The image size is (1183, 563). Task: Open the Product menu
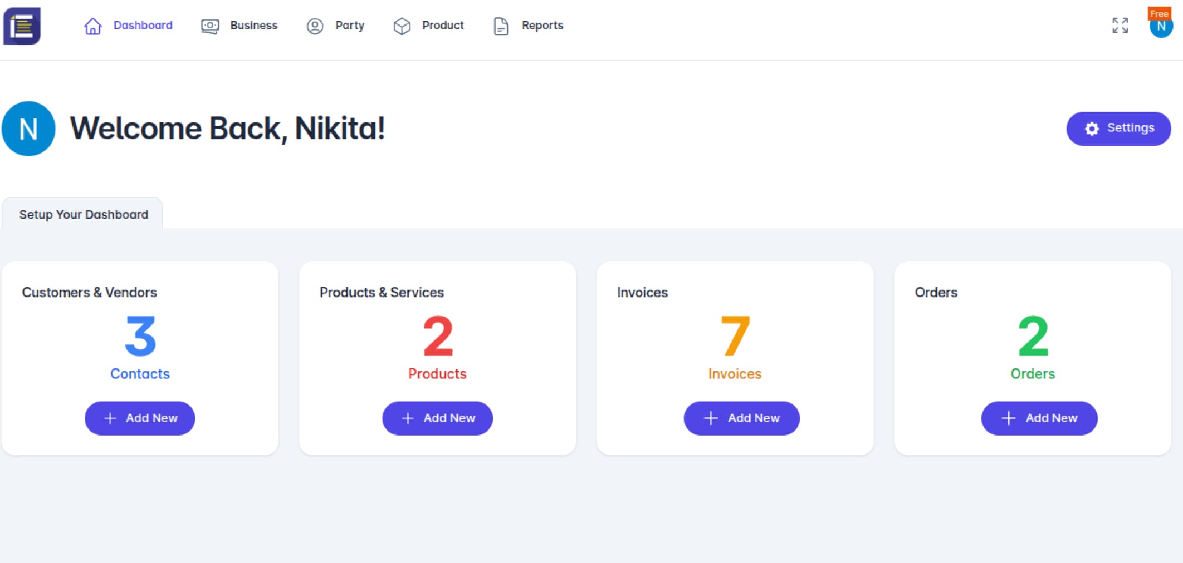click(442, 26)
